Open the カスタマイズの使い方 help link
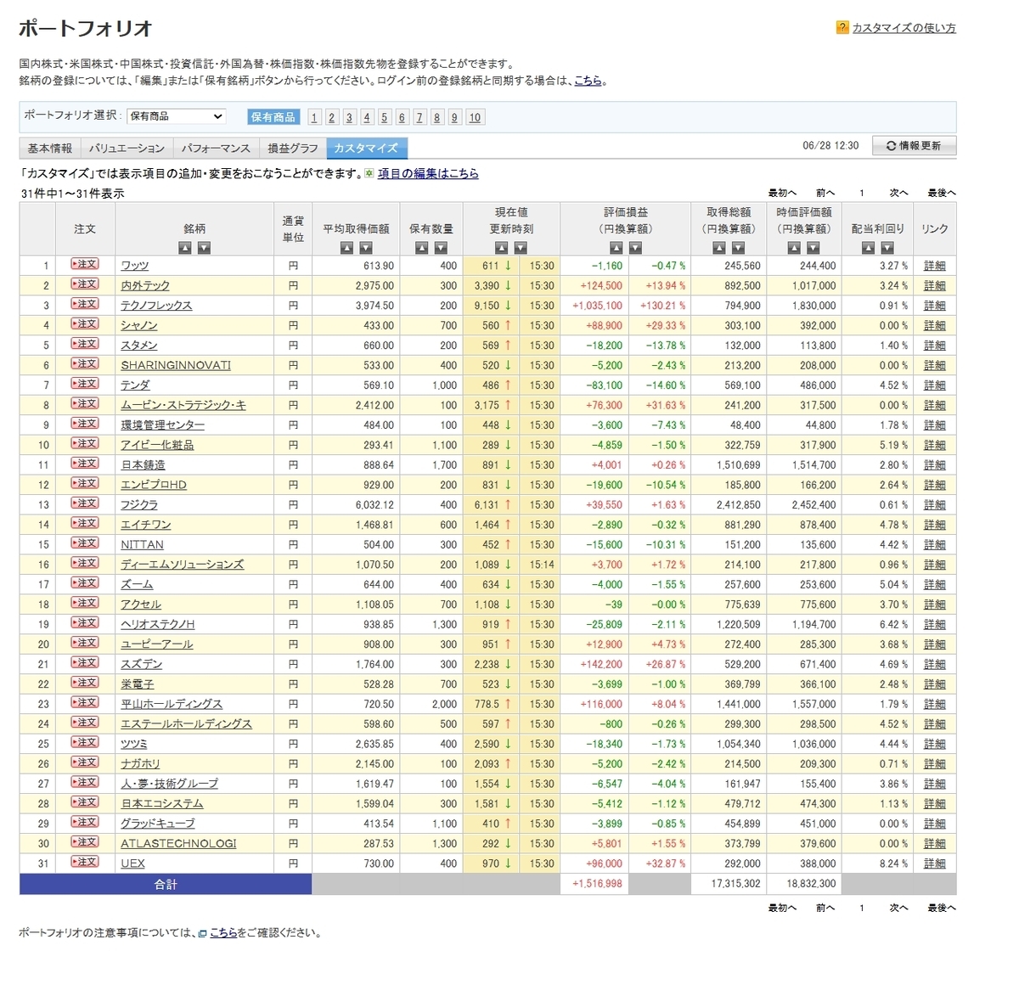 pos(904,28)
